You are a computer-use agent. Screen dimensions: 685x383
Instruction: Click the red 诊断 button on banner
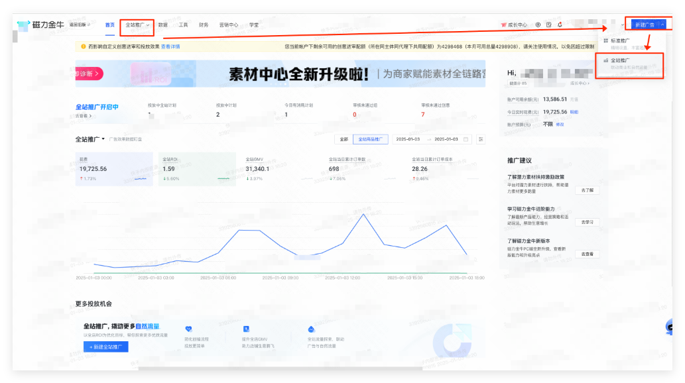pyautogui.click(x=89, y=74)
